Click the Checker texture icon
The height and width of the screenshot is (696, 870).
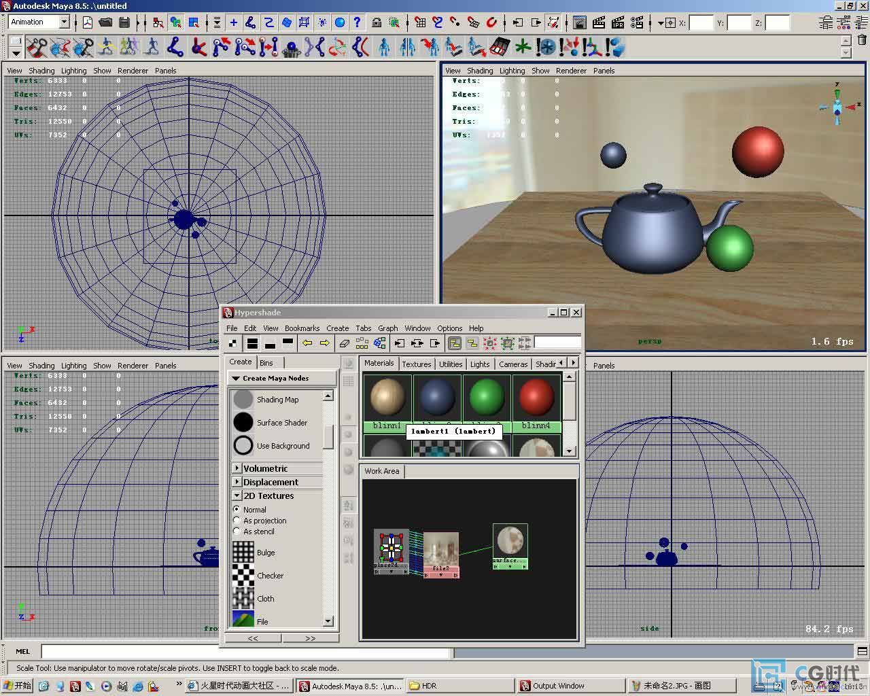(x=243, y=575)
